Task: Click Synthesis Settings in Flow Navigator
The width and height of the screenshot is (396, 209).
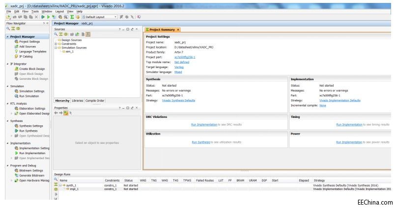Action: (29, 126)
